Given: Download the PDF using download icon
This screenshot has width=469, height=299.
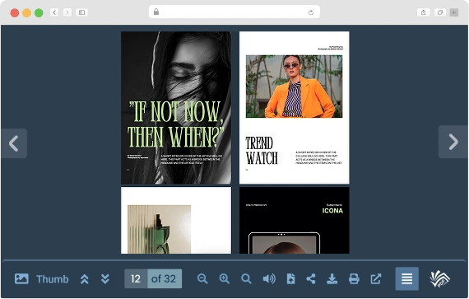Looking at the screenshot, I should [x=332, y=278].
